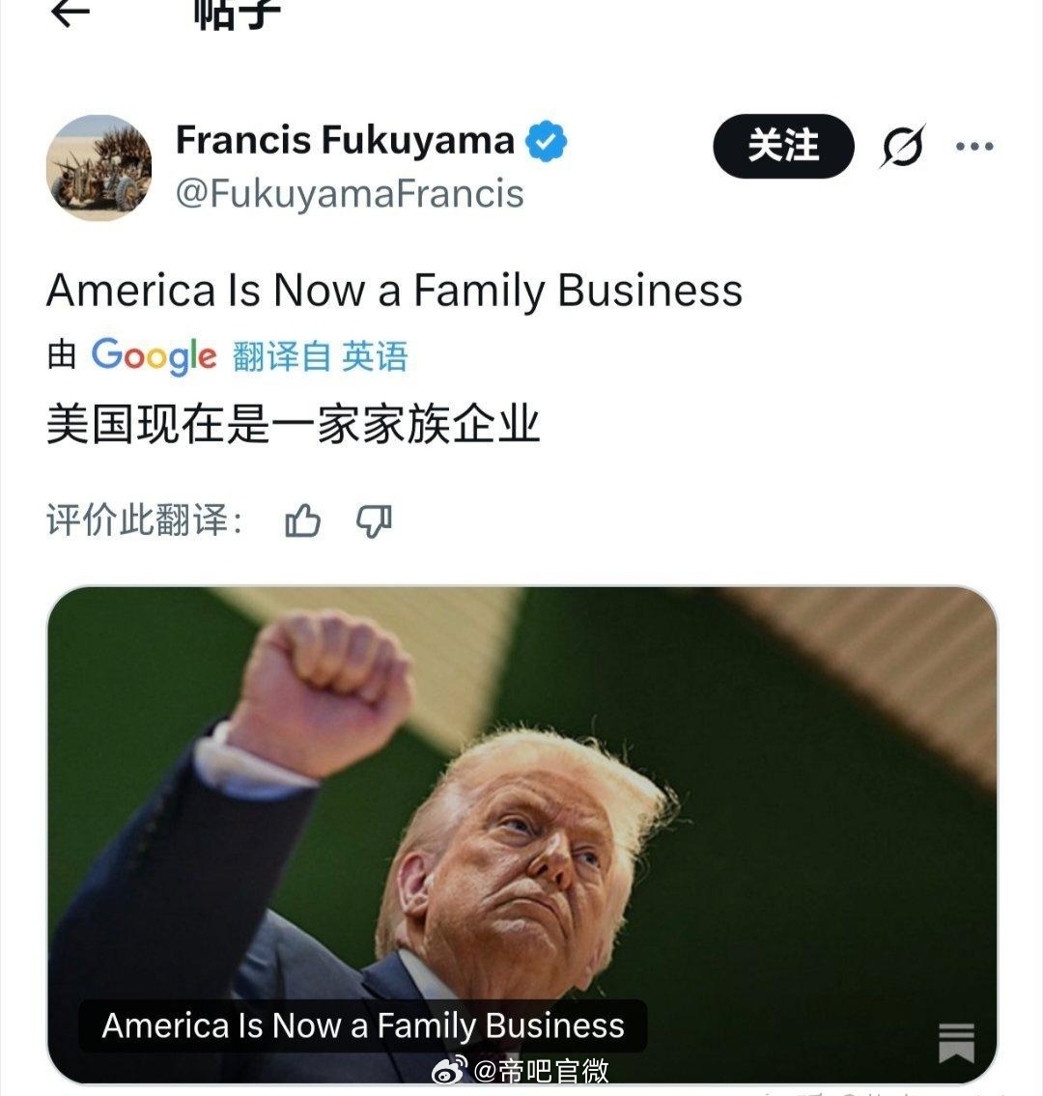Select the original English post text
Image resolution: width=1043 pixels, height=1096 pixels.
pyautogui.click(x=394, y=290)
